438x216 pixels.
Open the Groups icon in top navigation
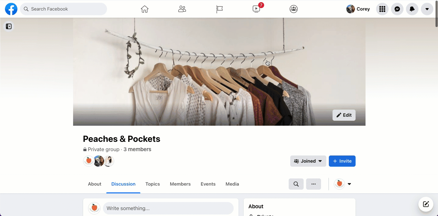[x=294, y=9]
